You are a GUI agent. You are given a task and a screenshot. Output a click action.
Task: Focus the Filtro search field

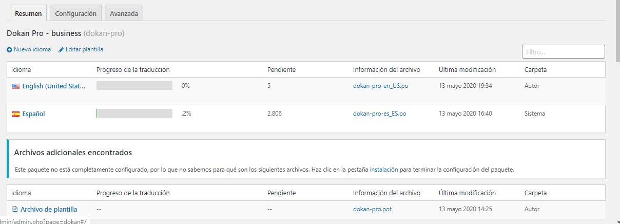564,52
